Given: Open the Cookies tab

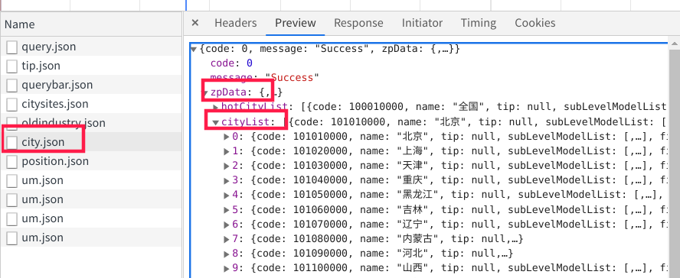Looking at the screenshot, I should pyautogui.click(x=535, y=23).
